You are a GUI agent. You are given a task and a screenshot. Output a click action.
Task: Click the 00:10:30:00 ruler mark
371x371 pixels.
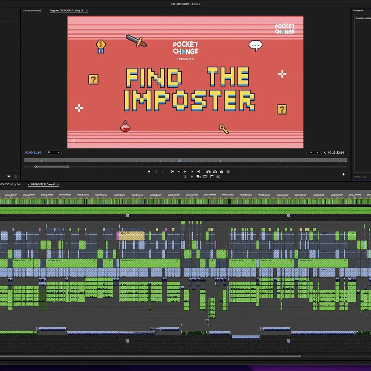[x=337, y=195]
